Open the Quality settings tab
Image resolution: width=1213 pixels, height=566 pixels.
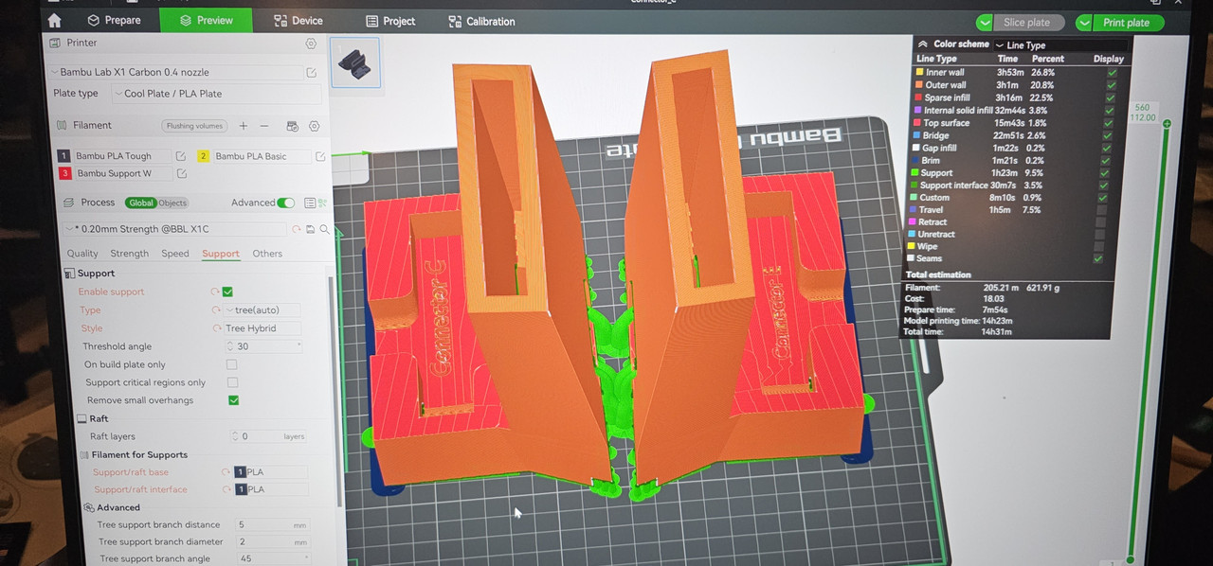click(82, 254)
